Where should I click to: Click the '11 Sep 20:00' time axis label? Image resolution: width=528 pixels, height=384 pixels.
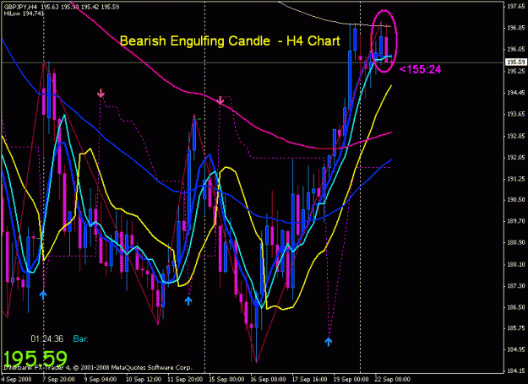click(185, 379)
